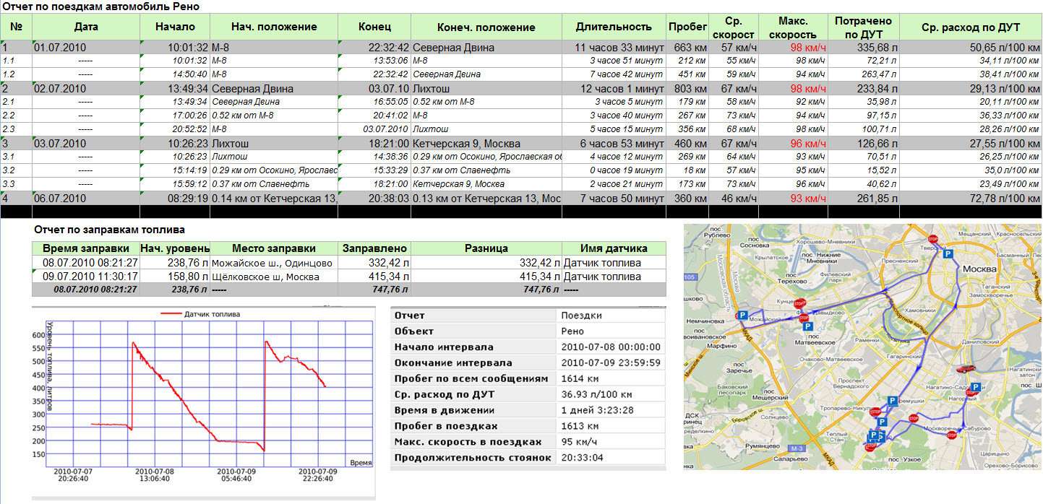Click the STOP marker near Тверской on map
This screenshot has width=1043, height=504.
(932, 239)
